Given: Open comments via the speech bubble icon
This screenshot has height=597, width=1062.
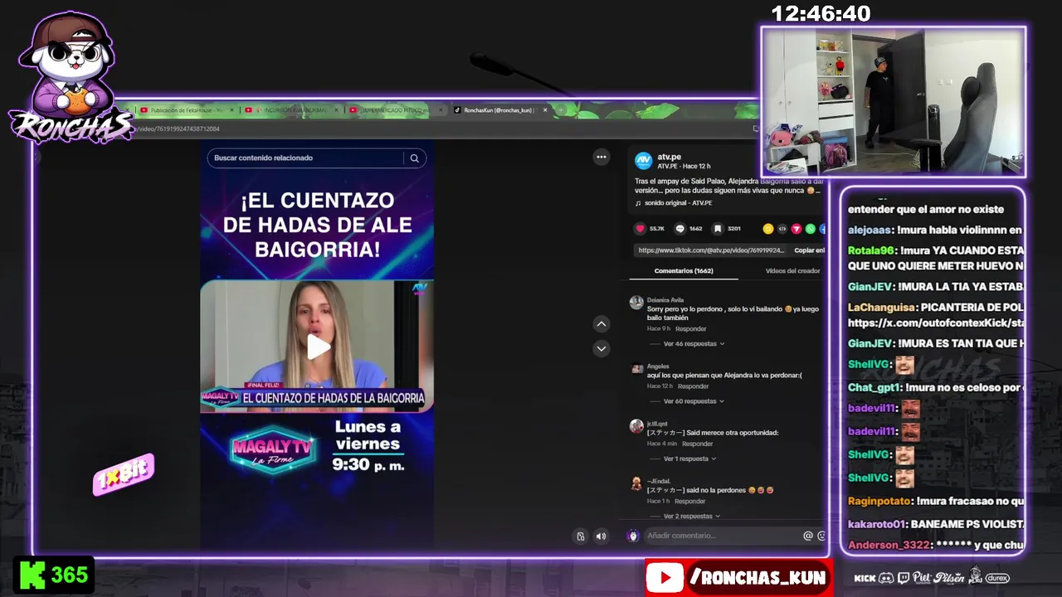Looking at the screenshot, I should click(x=680, y=229).
